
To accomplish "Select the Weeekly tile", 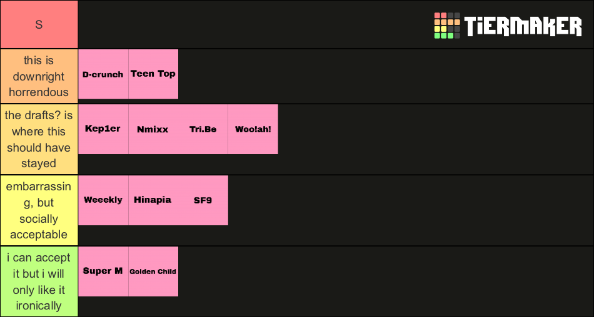I will pos(103,200).
